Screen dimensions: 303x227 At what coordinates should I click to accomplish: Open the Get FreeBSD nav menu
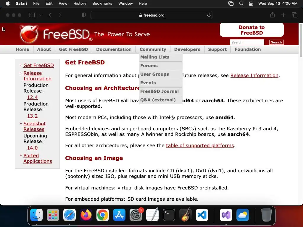coord(73,49)
